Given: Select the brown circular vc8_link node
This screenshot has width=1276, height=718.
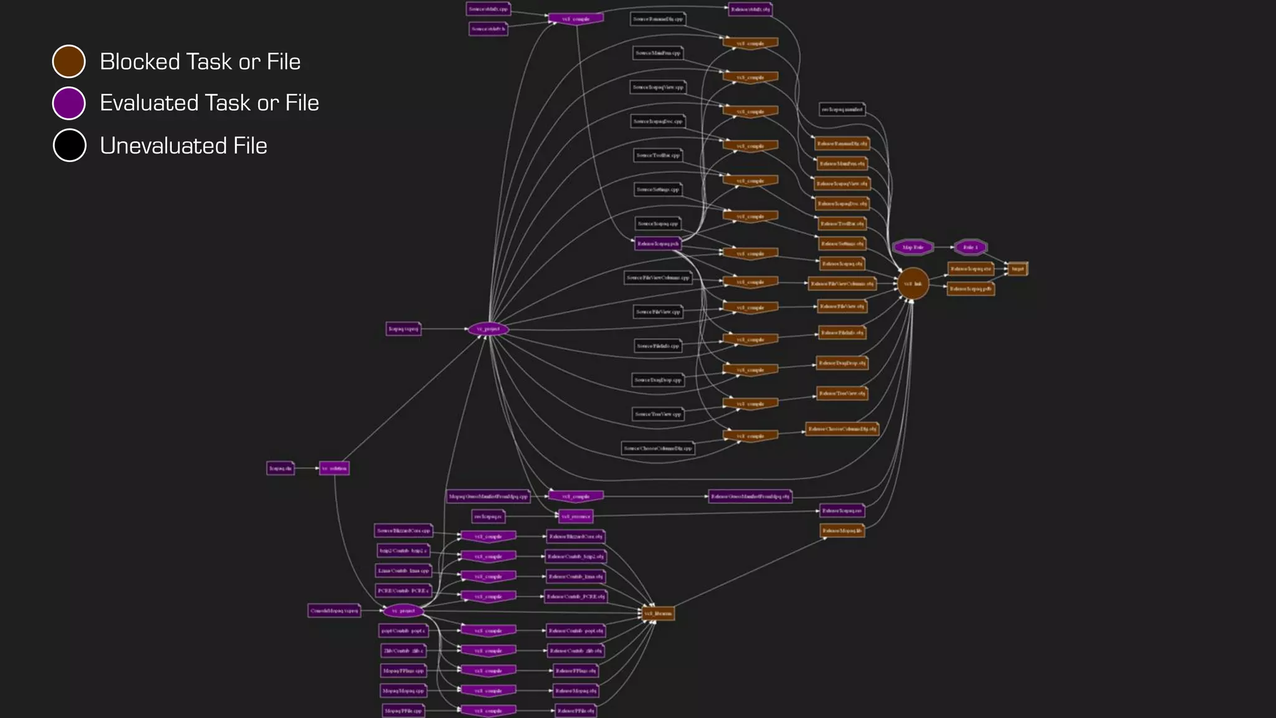Looking at the screenshot, I should [x=913, y=284].
